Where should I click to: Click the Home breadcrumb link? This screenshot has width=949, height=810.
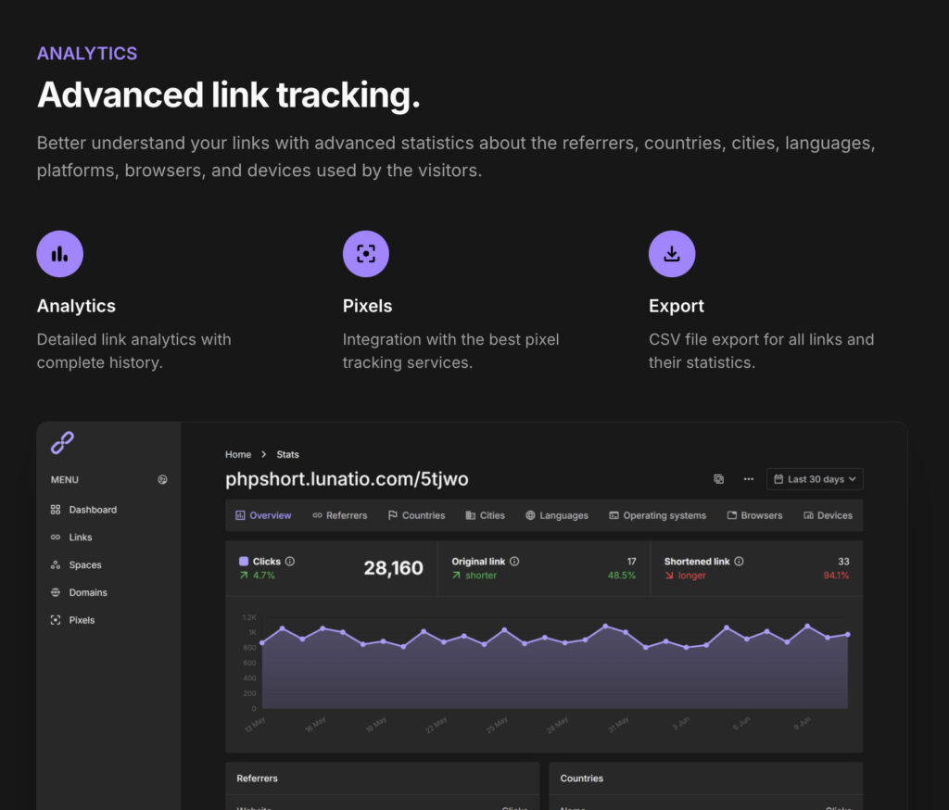pos(238,454)
